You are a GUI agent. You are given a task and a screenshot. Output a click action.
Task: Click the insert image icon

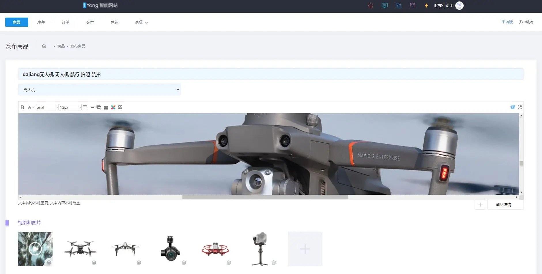pos(99,107)
